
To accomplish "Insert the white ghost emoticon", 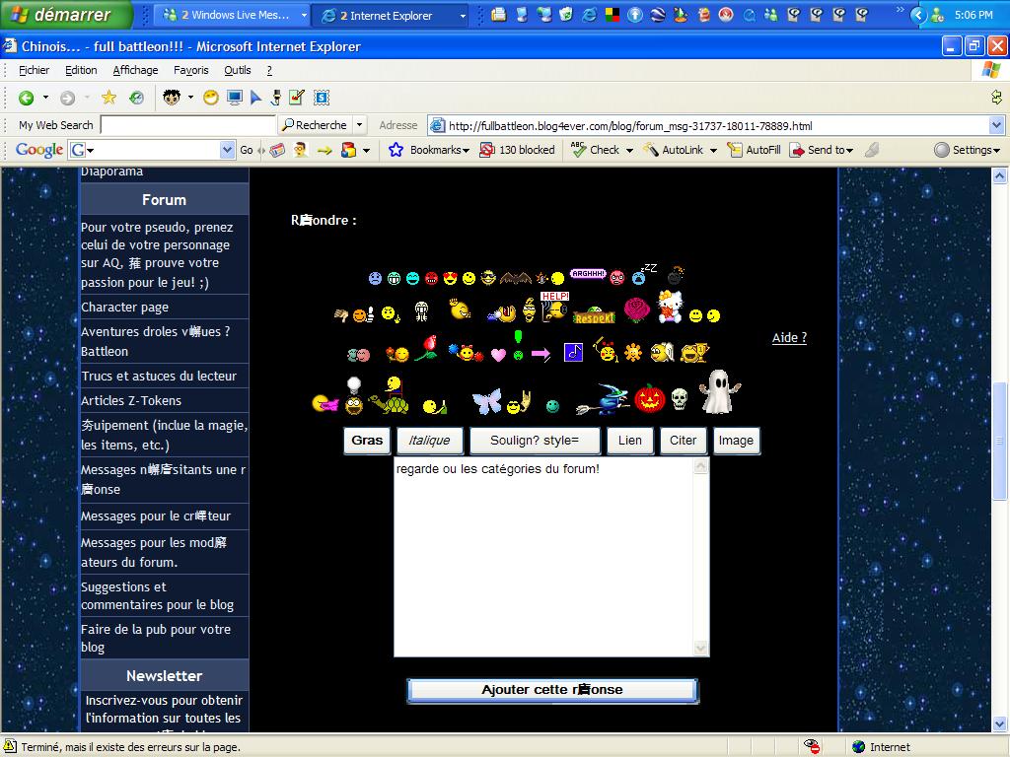I will pos(720,391).
